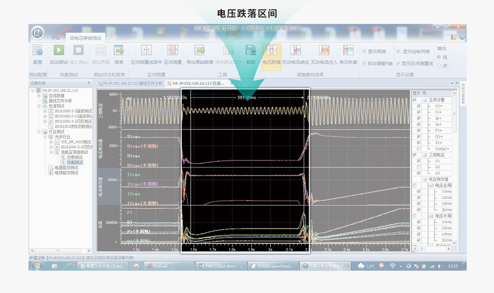Collapse the 光伏行业 tree node
Image resolution: width=494 pixels, height=293 pixels.
pyautogui.click(x=45, y=137)
